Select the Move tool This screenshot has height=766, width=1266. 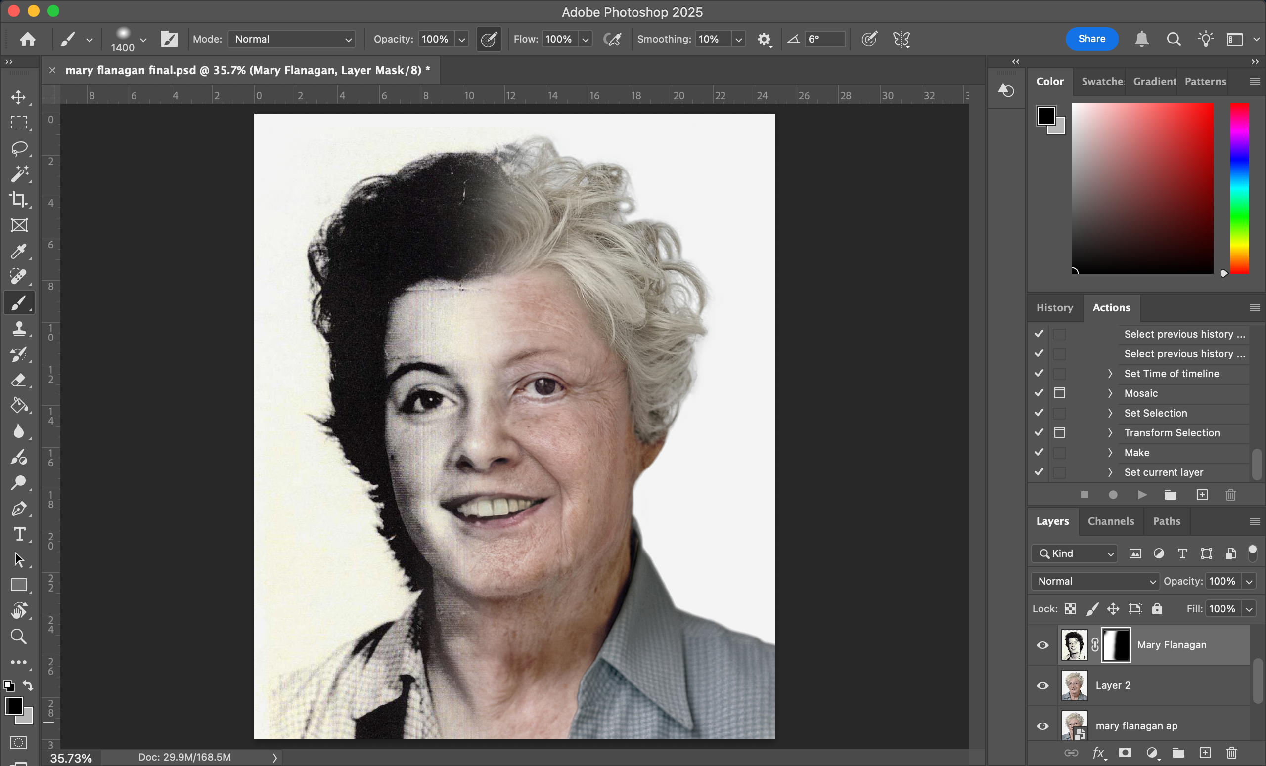click(x=19, y=97)
